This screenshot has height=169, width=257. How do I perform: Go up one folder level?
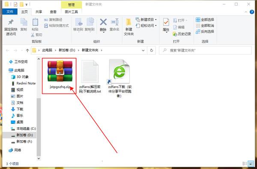27,50
